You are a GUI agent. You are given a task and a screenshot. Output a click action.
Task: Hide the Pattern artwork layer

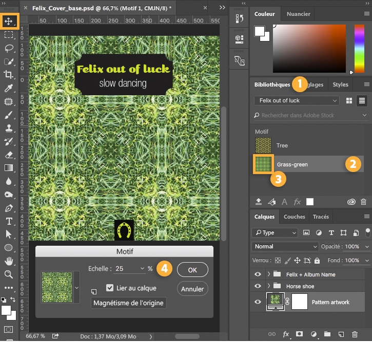[x=258, y=302]
